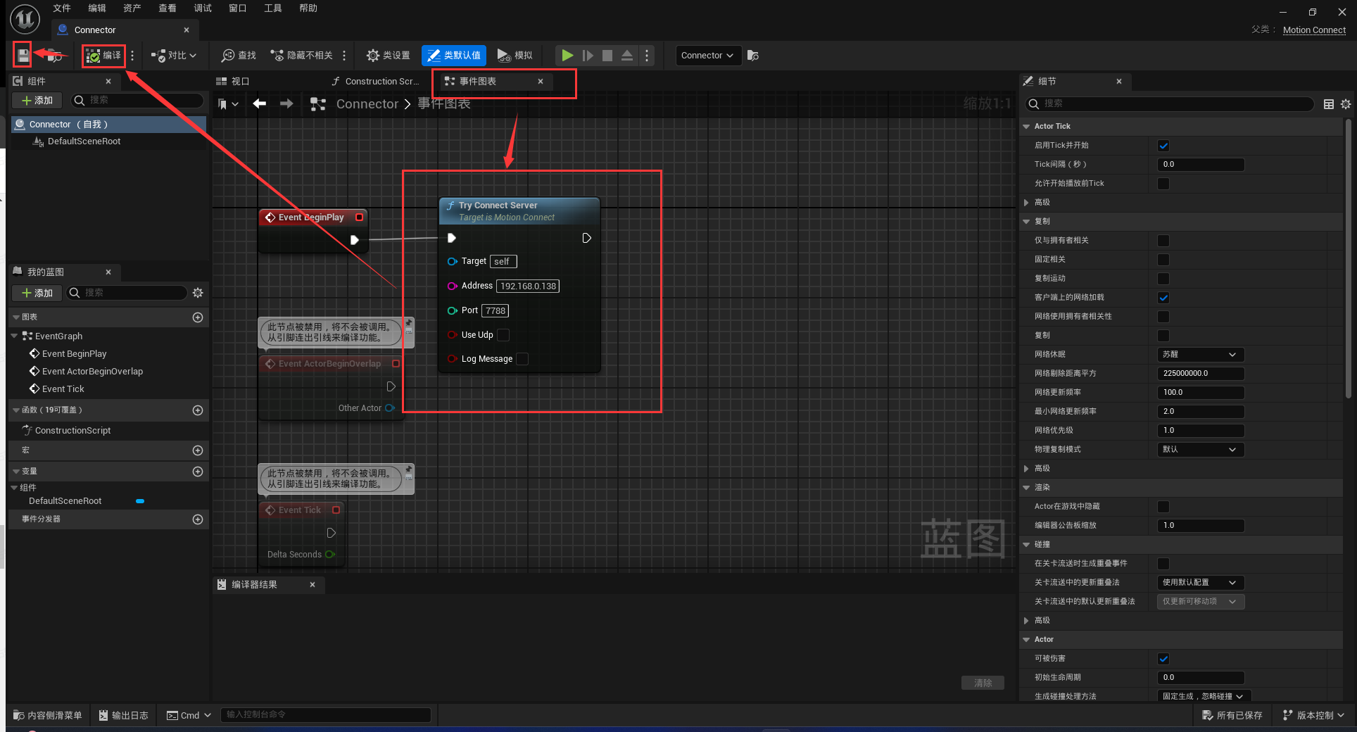Switch to the Construction Script tab
Screen dimensions: 1357x732
tap(376, 82)
